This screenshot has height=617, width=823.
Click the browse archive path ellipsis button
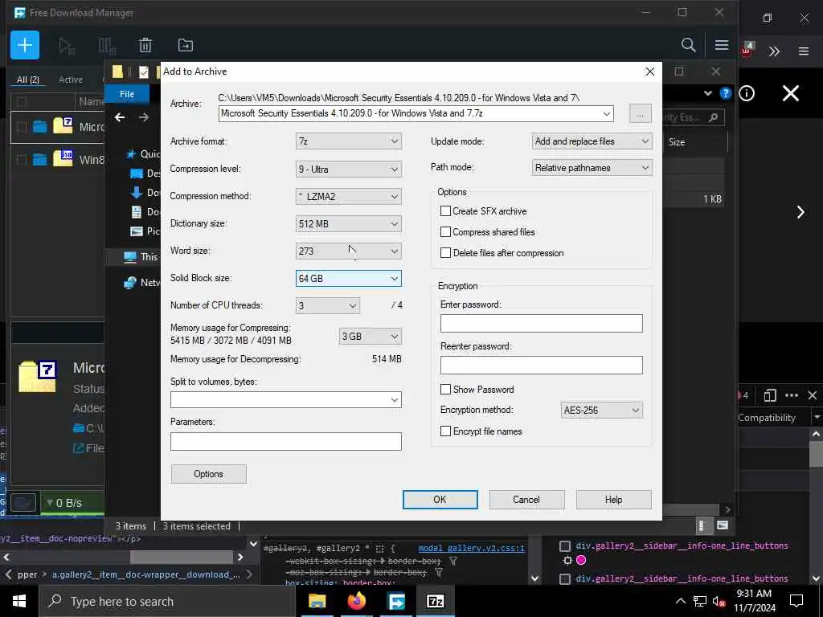640,113
